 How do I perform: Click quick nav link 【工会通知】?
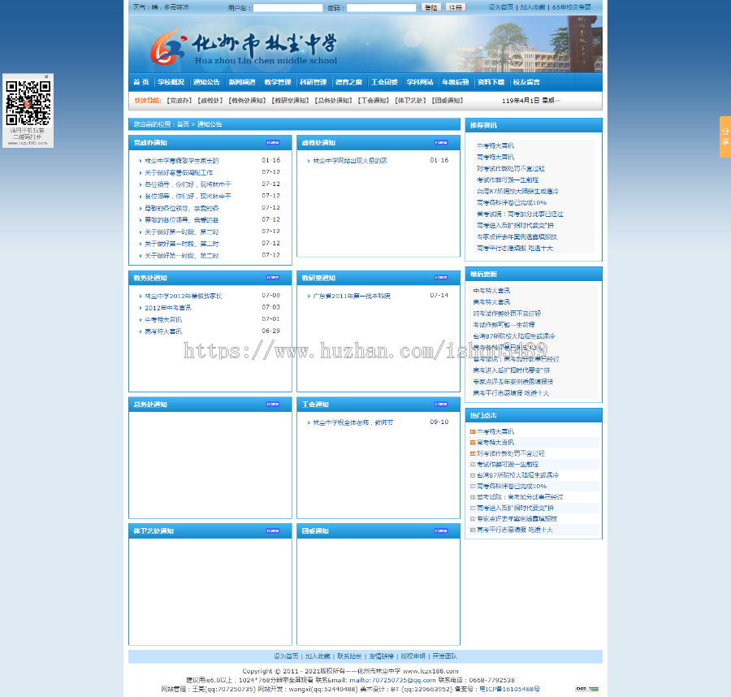[374, 101]
